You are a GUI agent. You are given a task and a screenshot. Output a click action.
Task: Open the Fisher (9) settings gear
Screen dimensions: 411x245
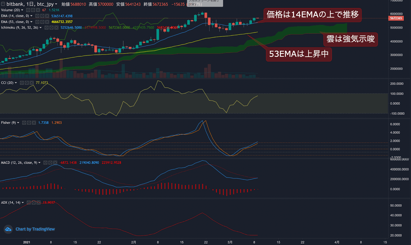point(29,123)
